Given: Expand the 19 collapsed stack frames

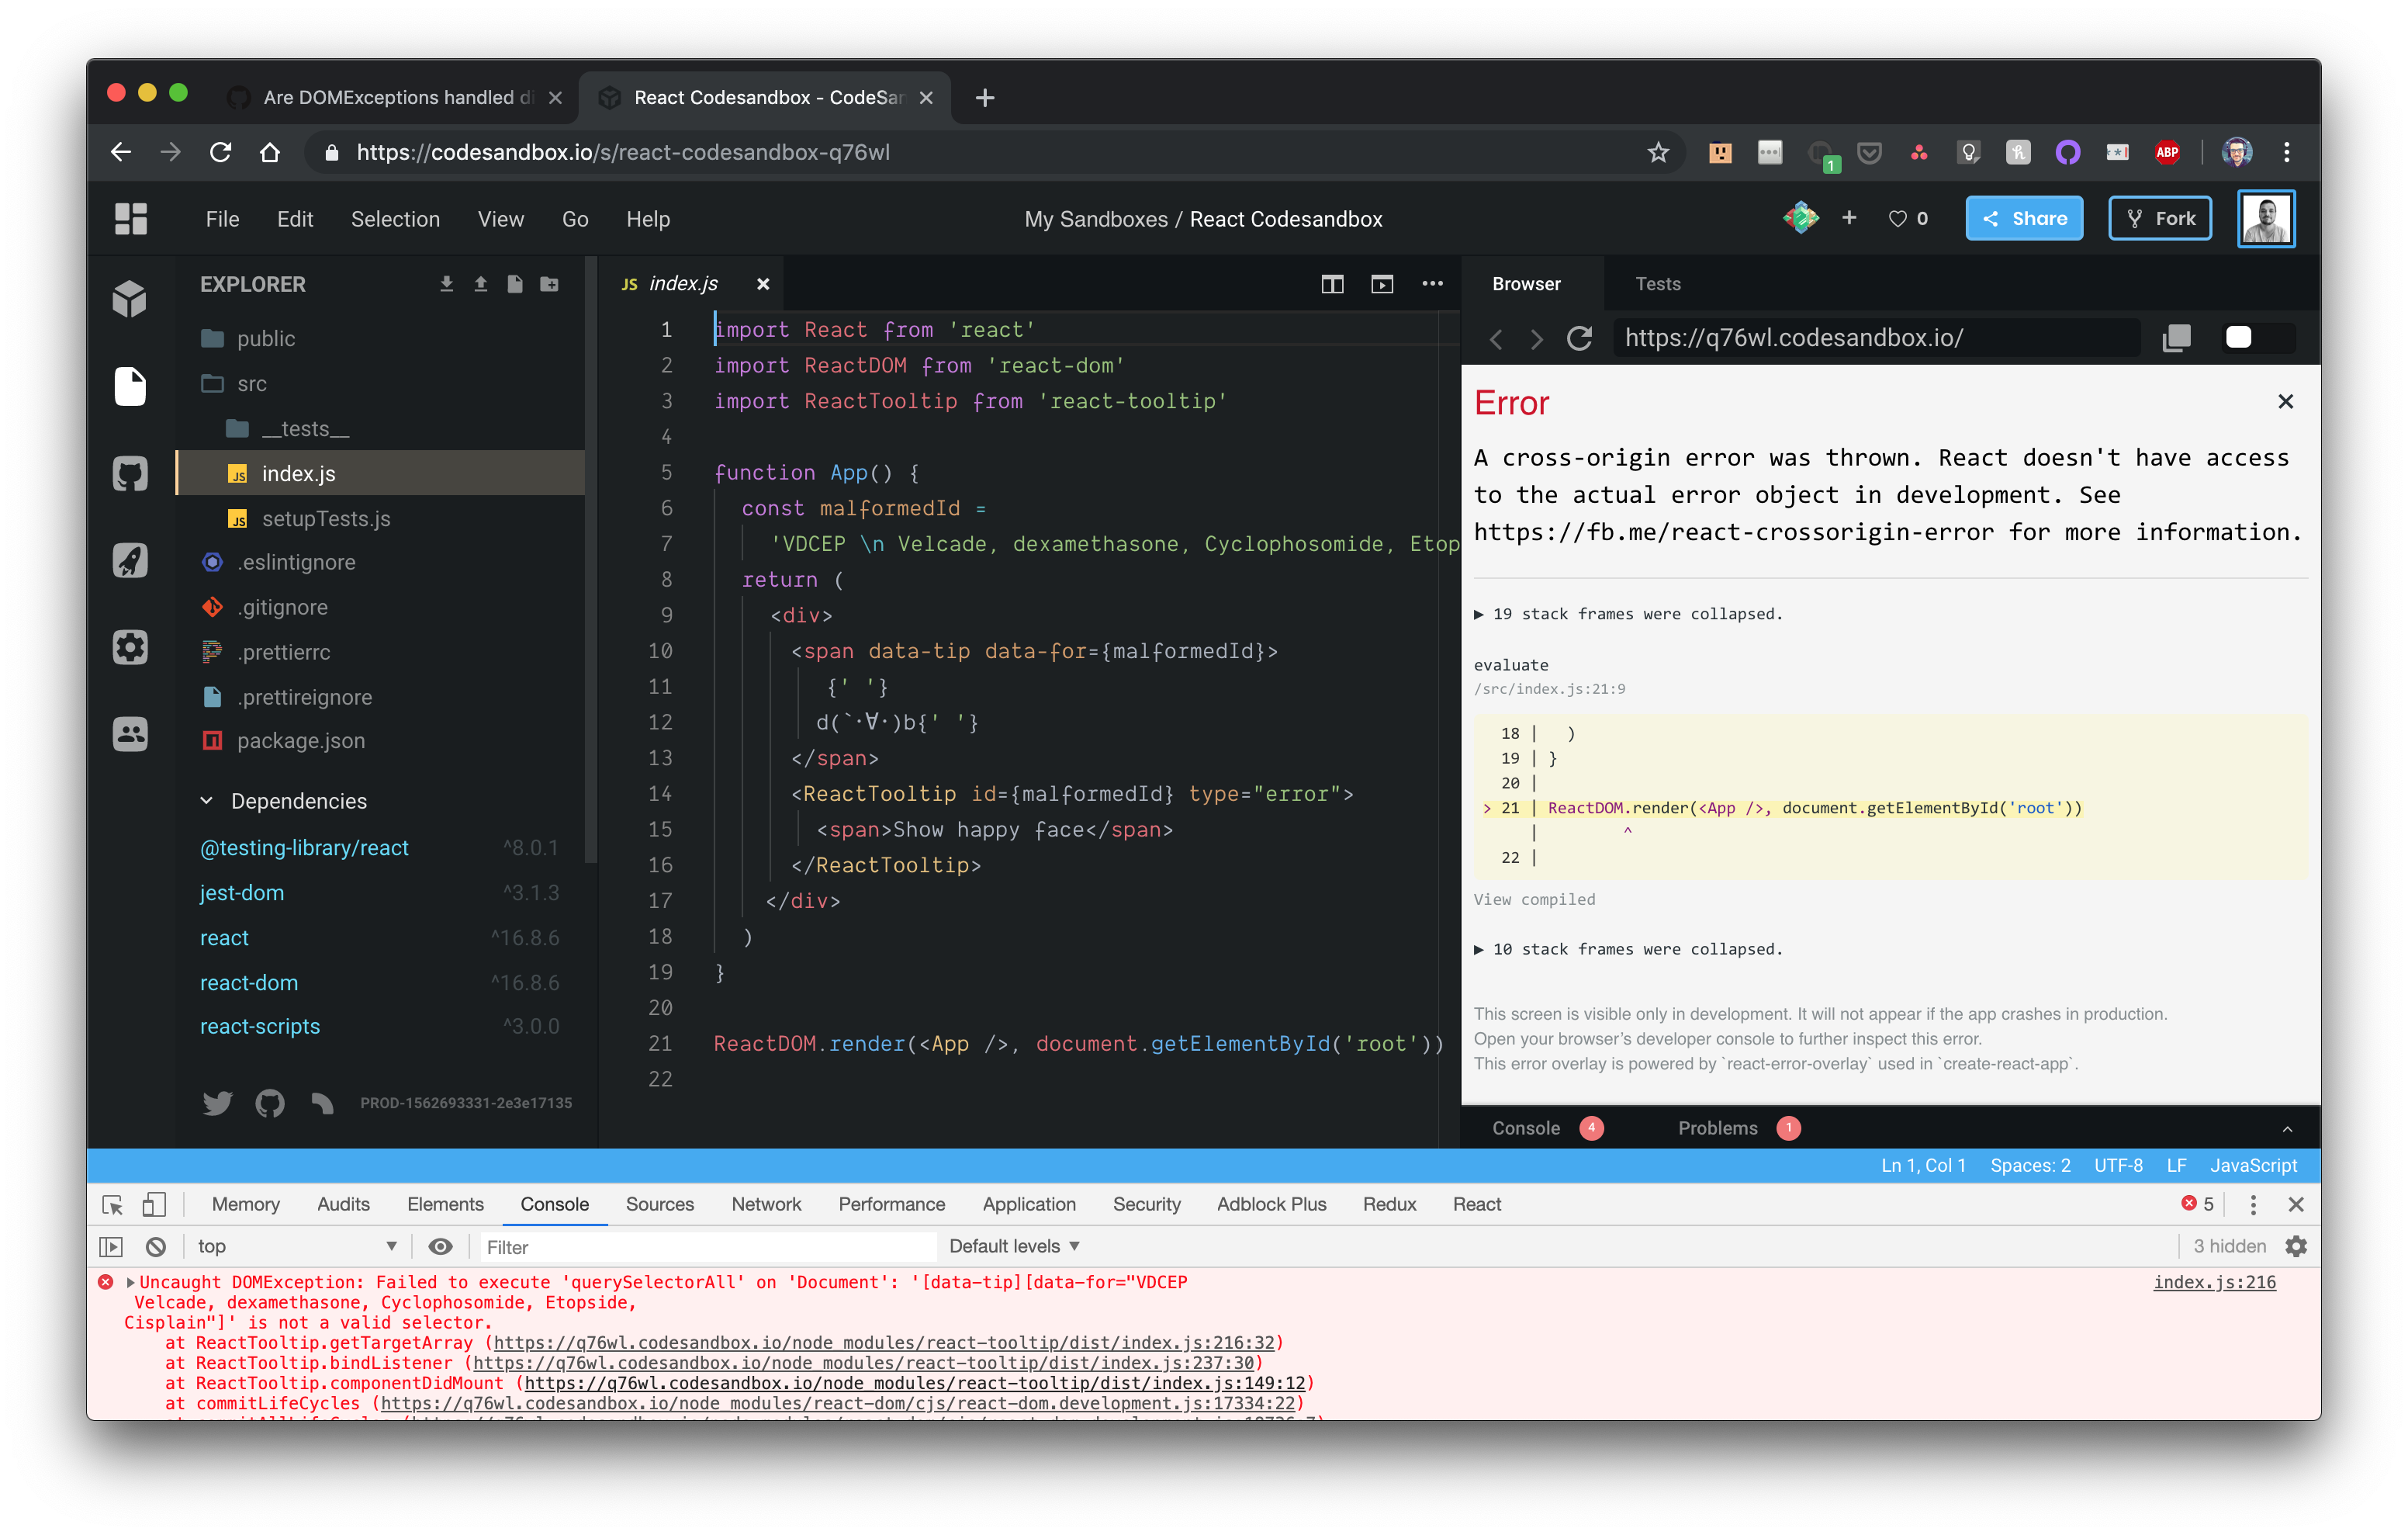Looking at the screenshot, I should click(x=1629, y=613).
